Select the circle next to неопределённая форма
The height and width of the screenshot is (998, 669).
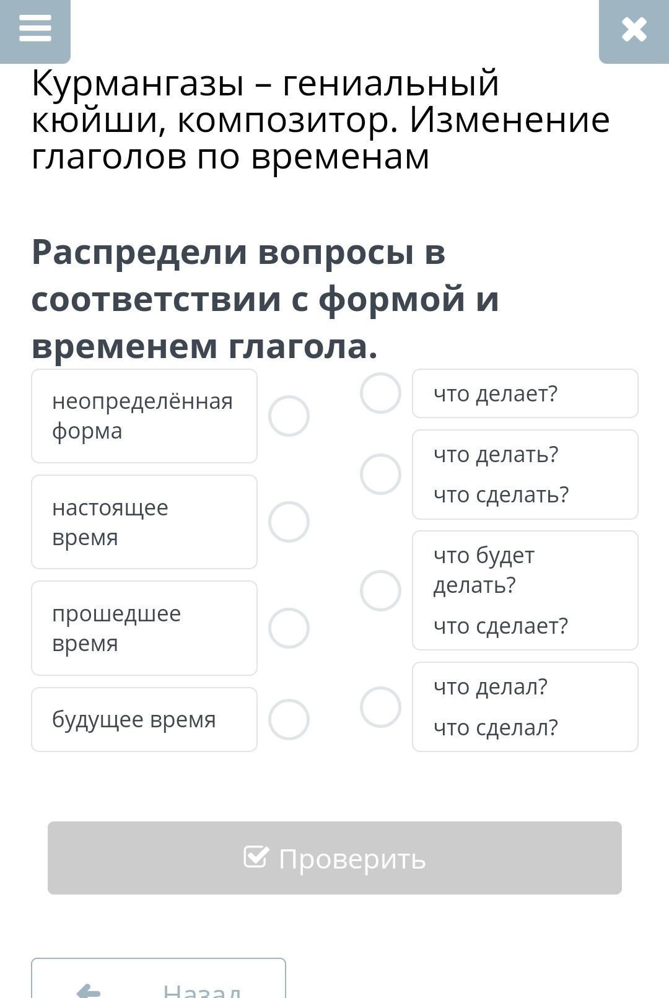click(x=289, y=416)
